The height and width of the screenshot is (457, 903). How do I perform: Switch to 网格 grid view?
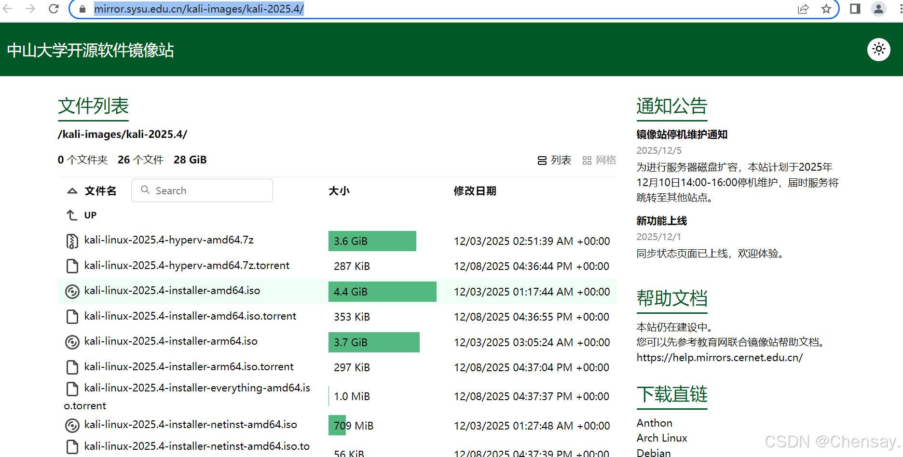pos(600,160)
